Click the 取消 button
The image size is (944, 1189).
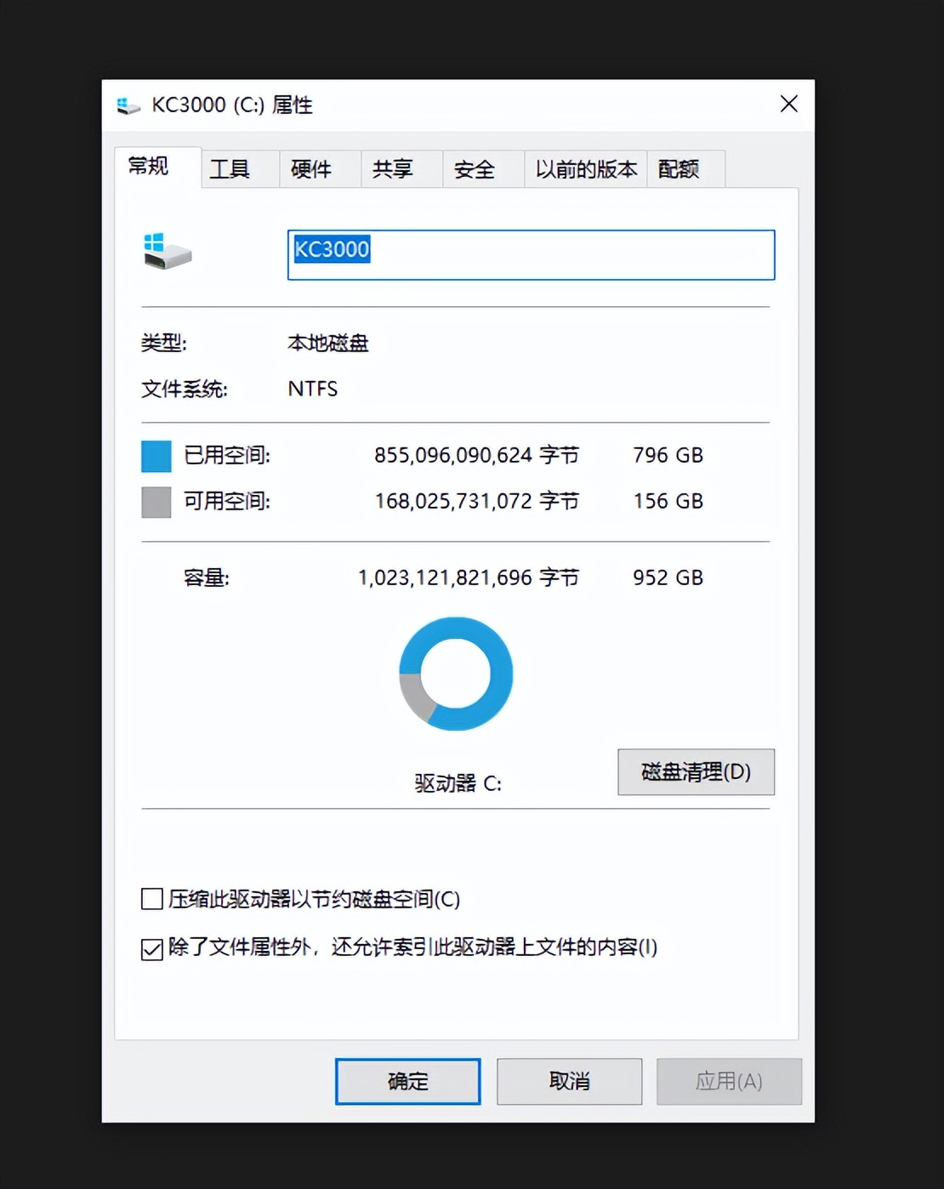tap(568, 1081)
